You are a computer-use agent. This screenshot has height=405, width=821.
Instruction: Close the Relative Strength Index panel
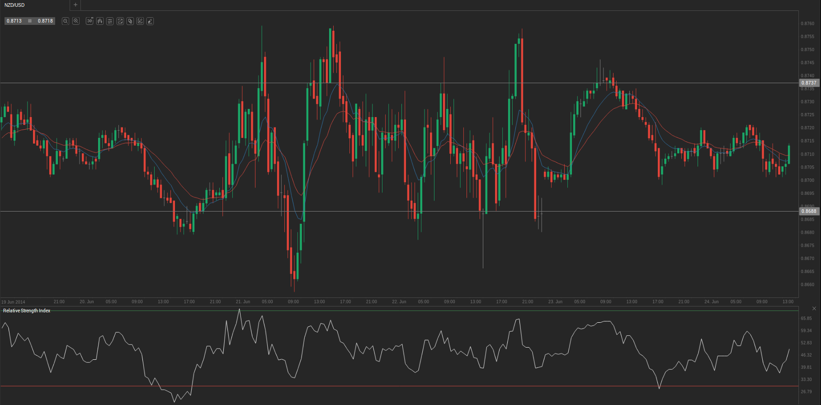click(x=814, y=309)
